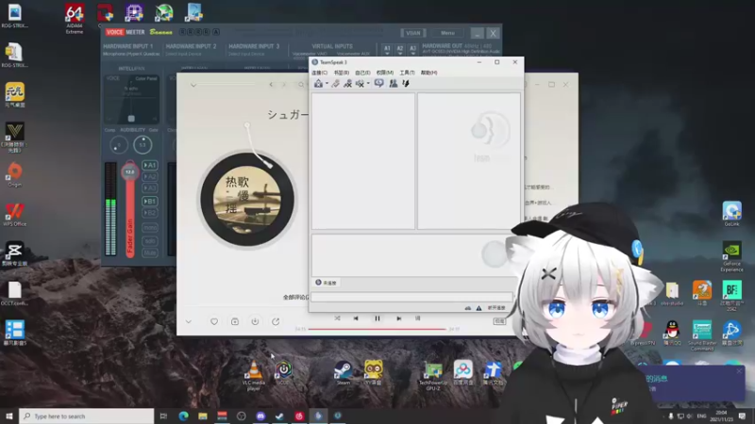755x424 pixels.
Task: Expand TeamSpeak connect icon dropdown arrow
Action: [327, 84]
